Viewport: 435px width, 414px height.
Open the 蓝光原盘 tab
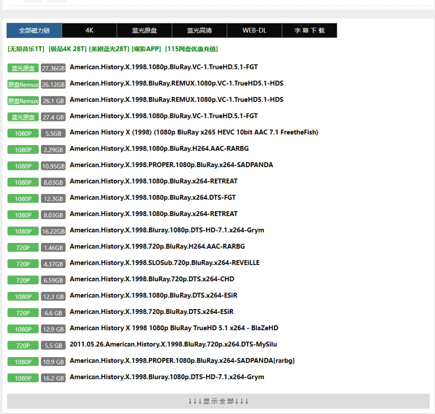point(144,30)
